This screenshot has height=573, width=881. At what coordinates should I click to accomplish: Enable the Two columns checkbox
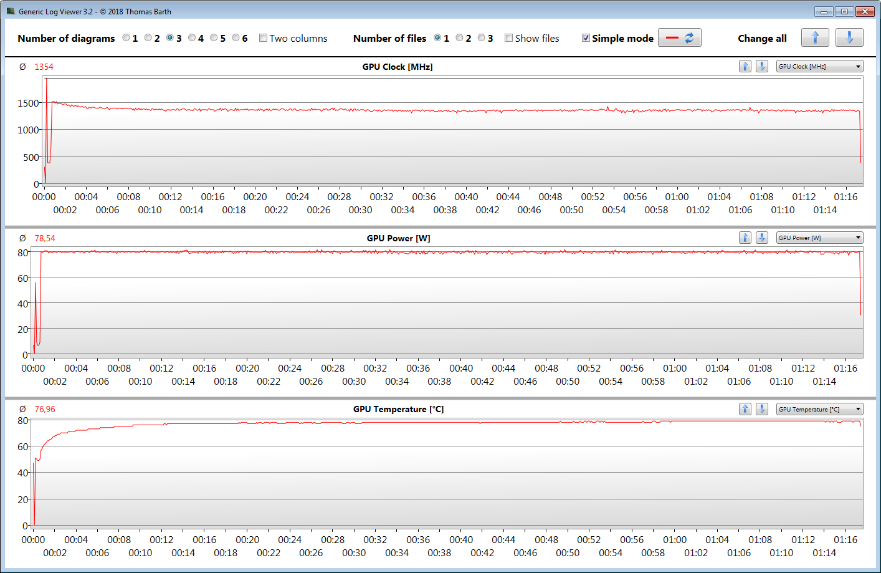pos(263,38)
